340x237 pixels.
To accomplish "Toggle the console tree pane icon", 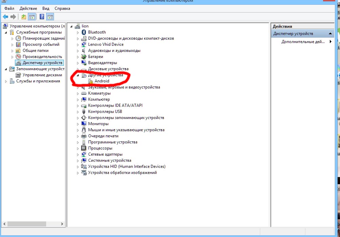I will pos(32,17).
